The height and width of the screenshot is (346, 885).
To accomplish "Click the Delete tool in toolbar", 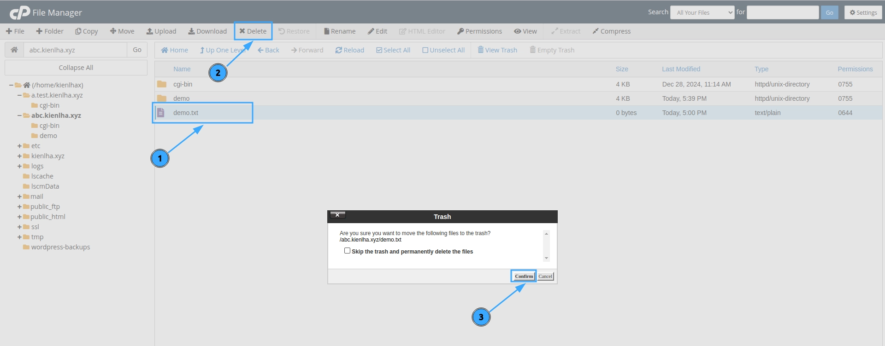I will (x=253, y=31).
